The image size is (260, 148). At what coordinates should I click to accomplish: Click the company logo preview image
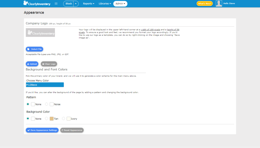click(x=40, y=33)
